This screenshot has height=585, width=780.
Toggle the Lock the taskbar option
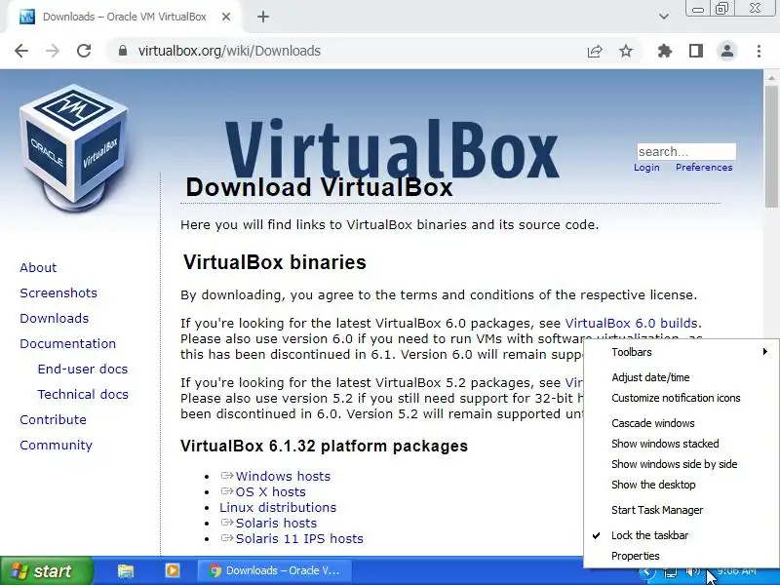click(x=682, y=535)
